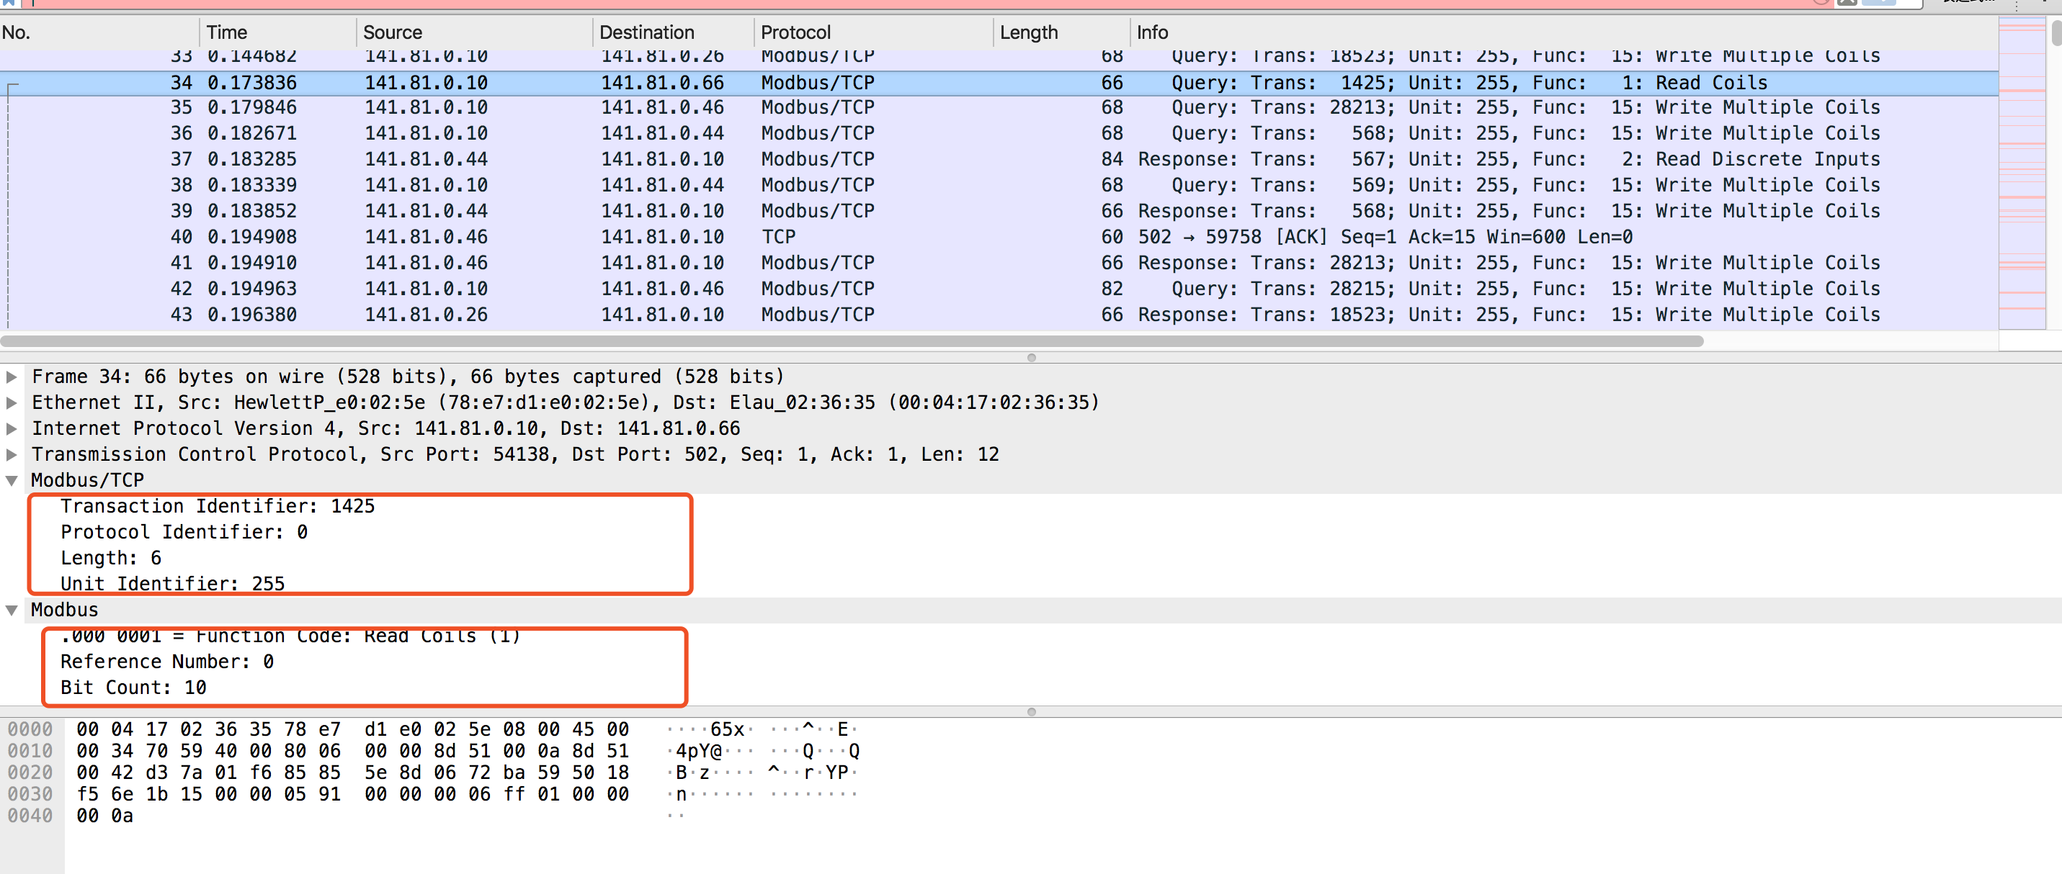Collapse the Modbus function section
This screenshot has height=874, width=2062.
pos(12,610)
